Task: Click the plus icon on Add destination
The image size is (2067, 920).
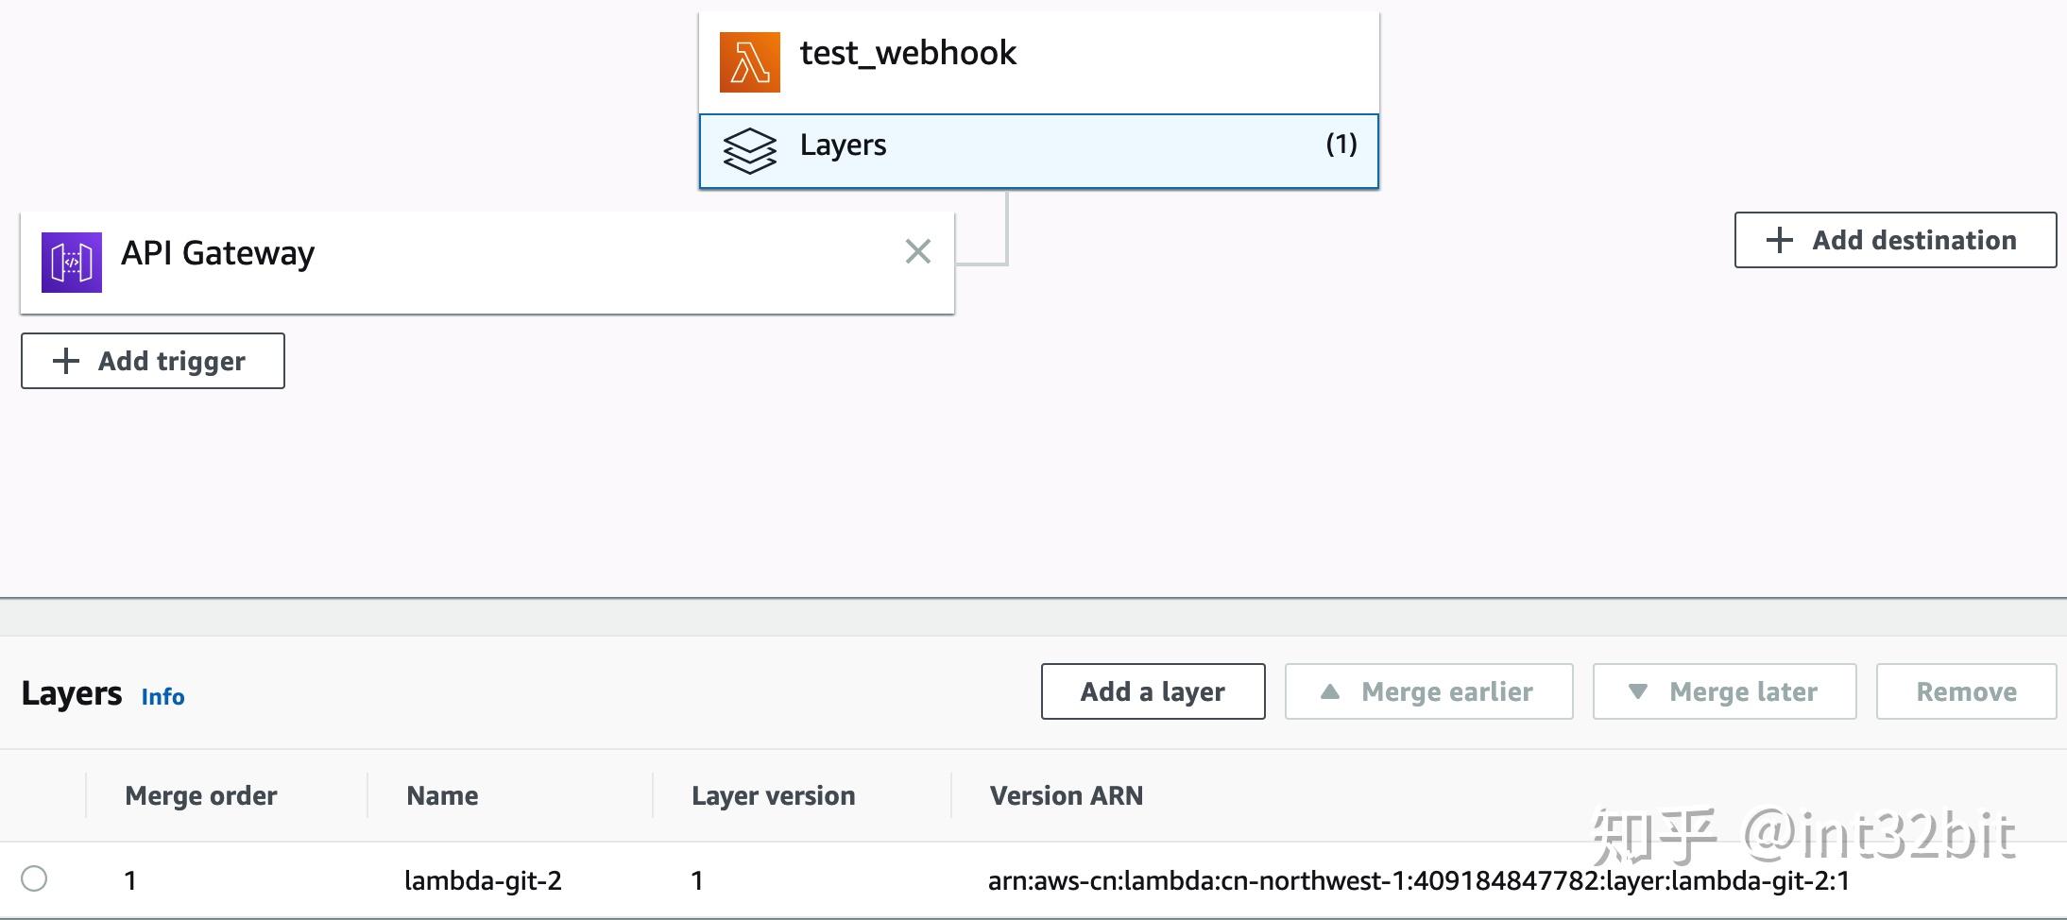Action: tap(1780, 240)
